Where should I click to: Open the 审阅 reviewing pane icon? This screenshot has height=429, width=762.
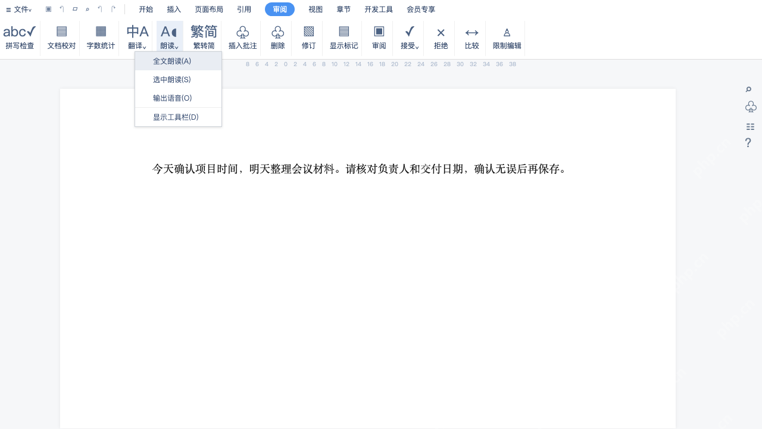coord(379,32)
